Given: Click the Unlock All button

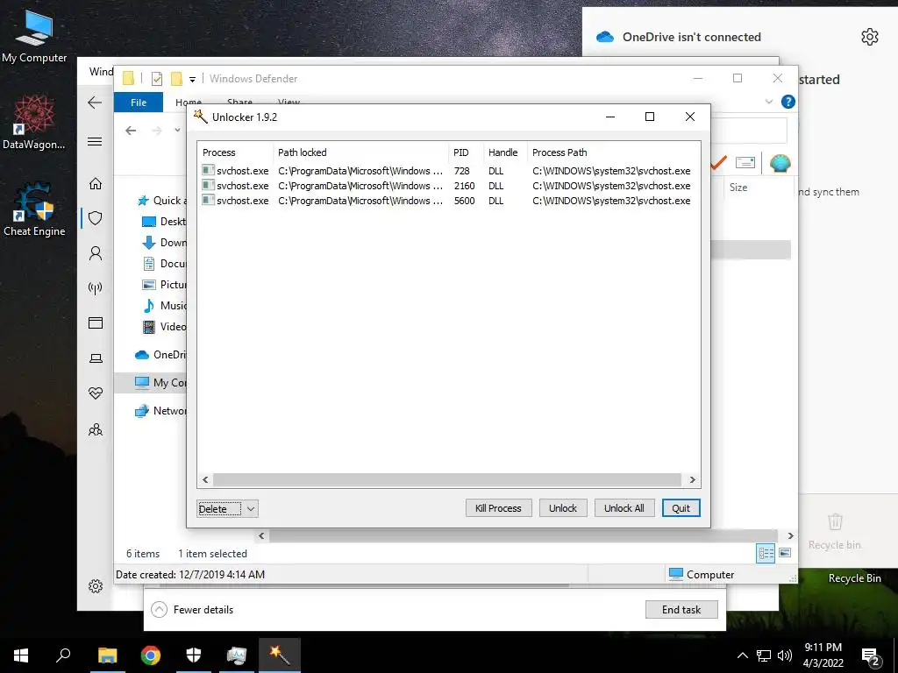Looking at the screenshot, I should point(624,508).
